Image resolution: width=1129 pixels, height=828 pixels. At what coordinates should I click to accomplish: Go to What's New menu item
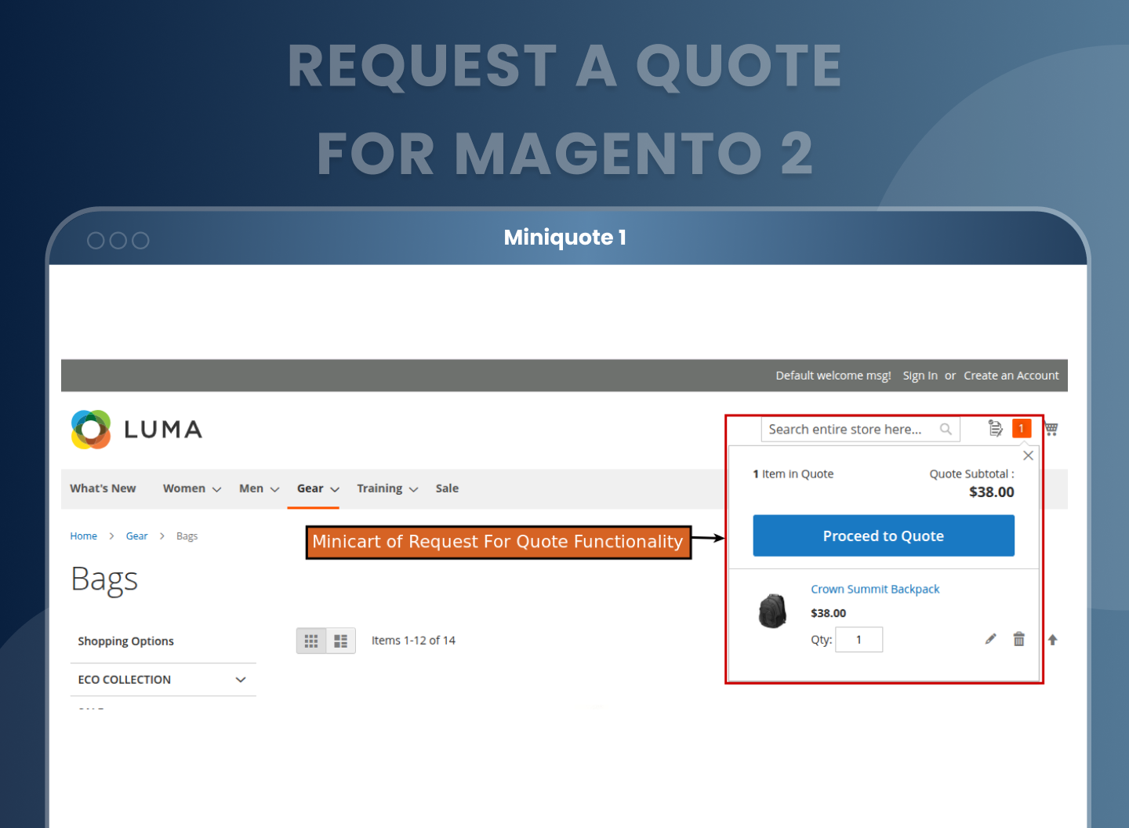point(103,488)
